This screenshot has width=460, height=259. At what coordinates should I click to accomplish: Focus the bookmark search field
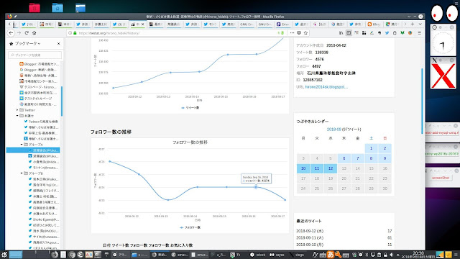(x=35, y=55)
